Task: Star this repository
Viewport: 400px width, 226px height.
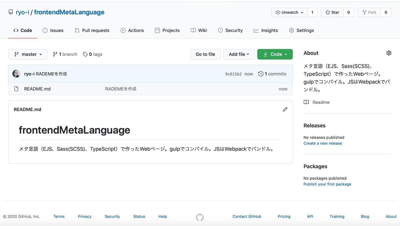Action: point(332,12)
